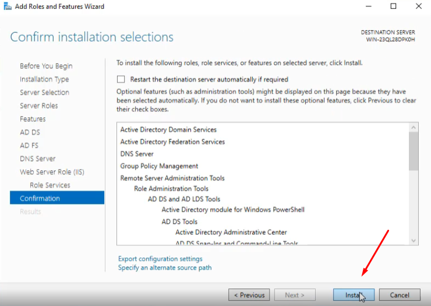Go to AD DS step
The width and height of the screenshot is (431, 306).
(30, 132)
